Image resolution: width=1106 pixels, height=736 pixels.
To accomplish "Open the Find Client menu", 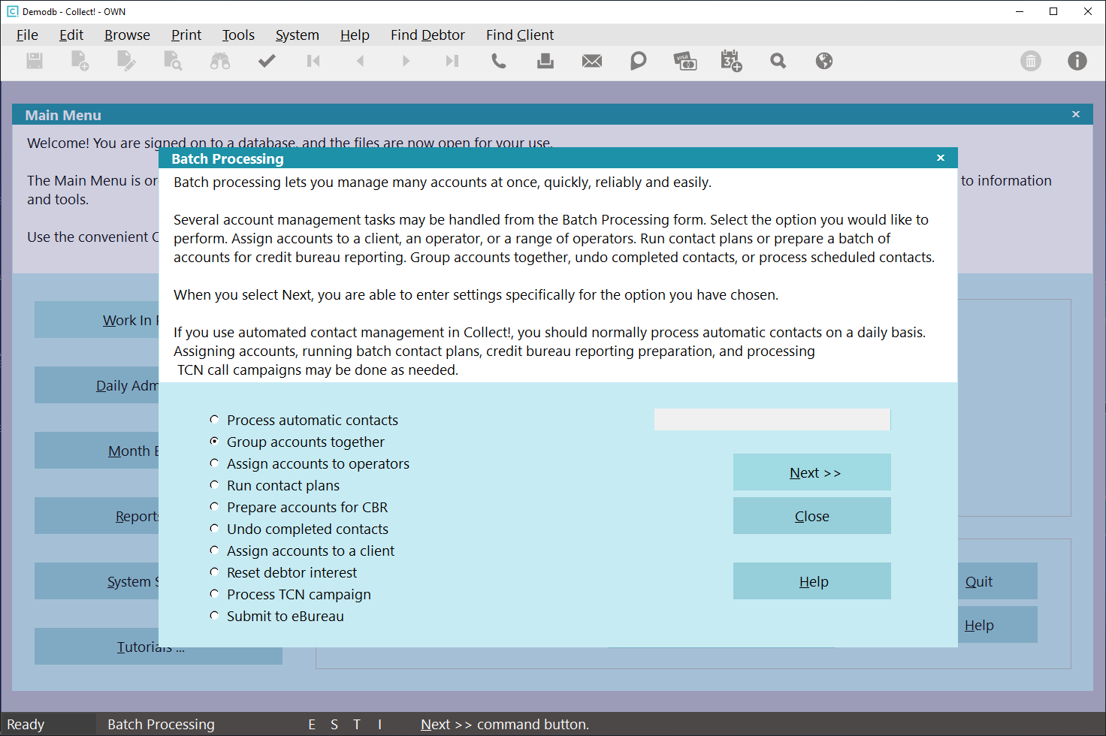I will tap(520, 35).
